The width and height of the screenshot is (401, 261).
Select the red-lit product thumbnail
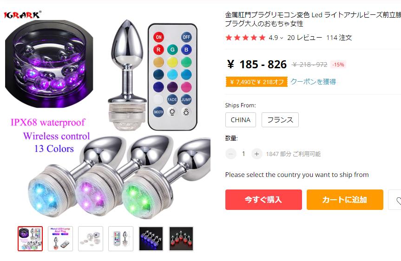pyautogui.click(x=181, y=239)
